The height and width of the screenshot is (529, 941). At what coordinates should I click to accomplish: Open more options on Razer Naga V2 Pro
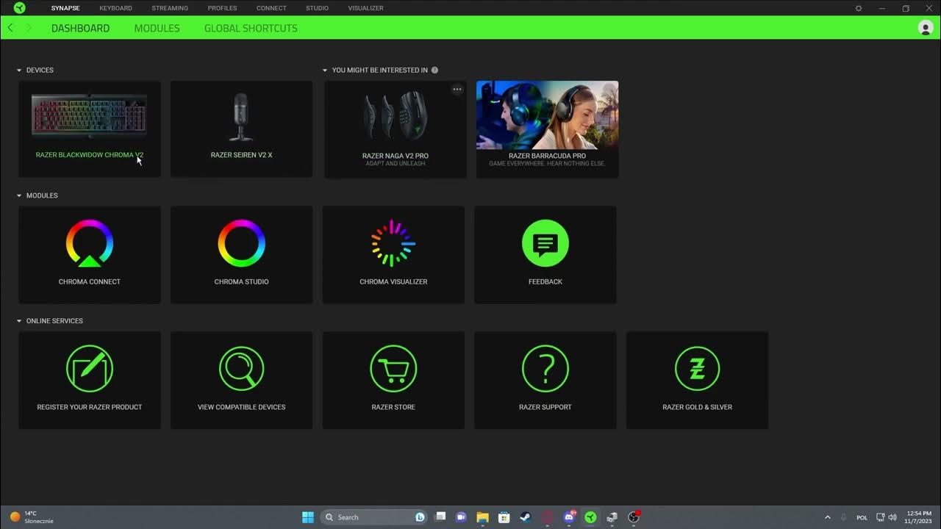(457, 89)
